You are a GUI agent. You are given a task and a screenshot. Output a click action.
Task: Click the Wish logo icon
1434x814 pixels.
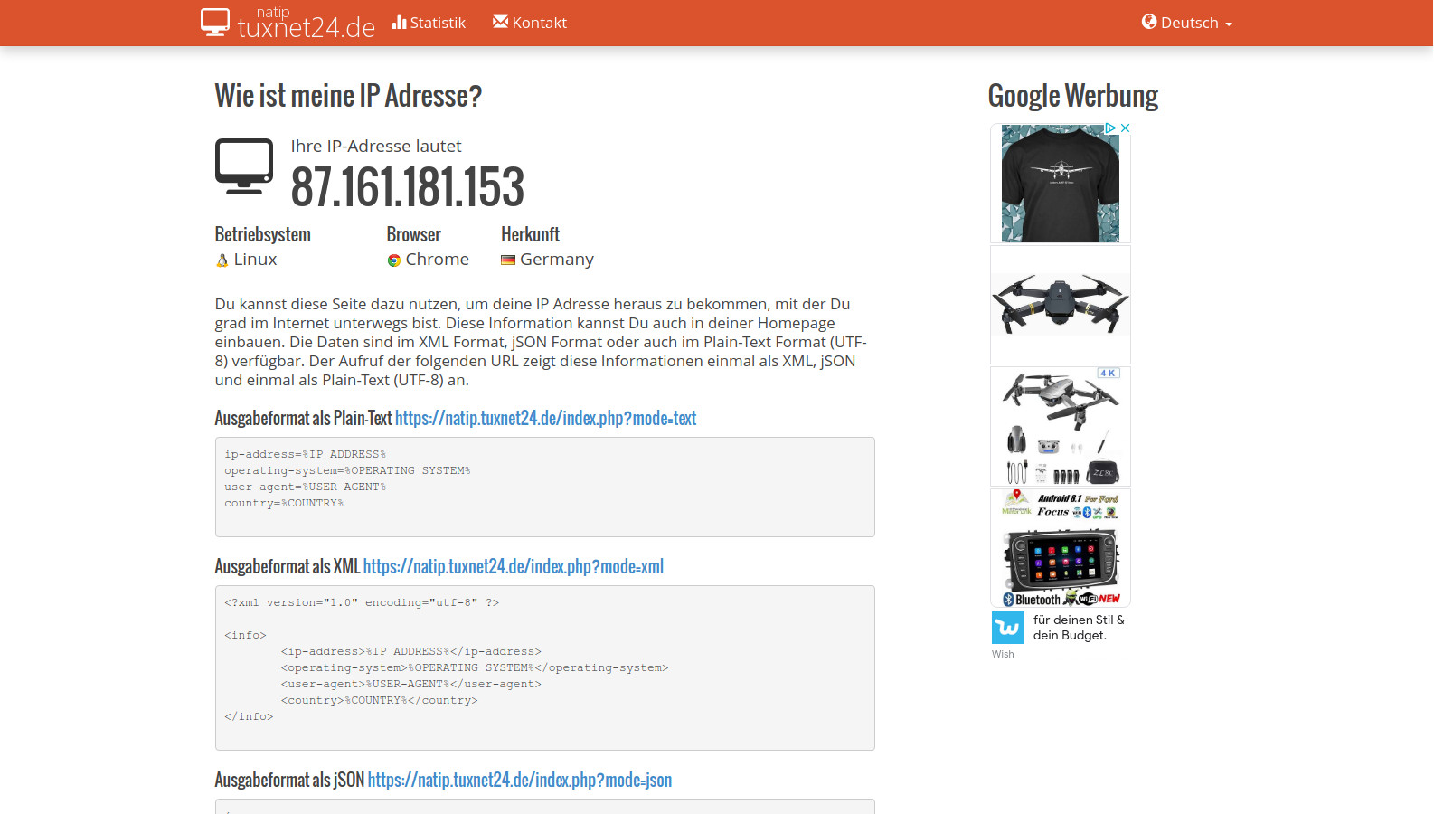tap(1007, 628)
